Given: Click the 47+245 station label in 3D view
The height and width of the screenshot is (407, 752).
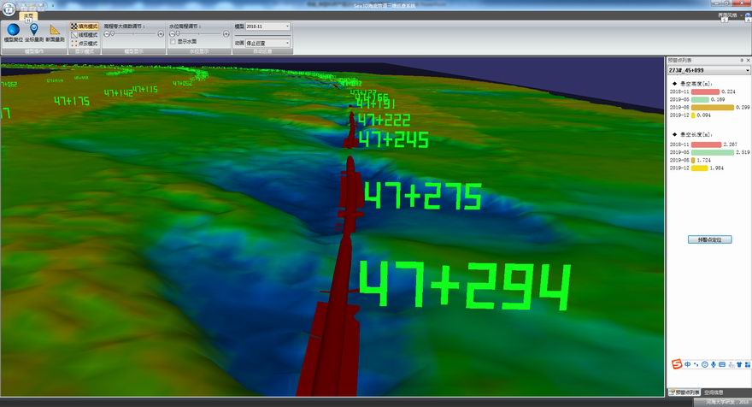Looking at the screenshot, I should click(x=393, y=139).
